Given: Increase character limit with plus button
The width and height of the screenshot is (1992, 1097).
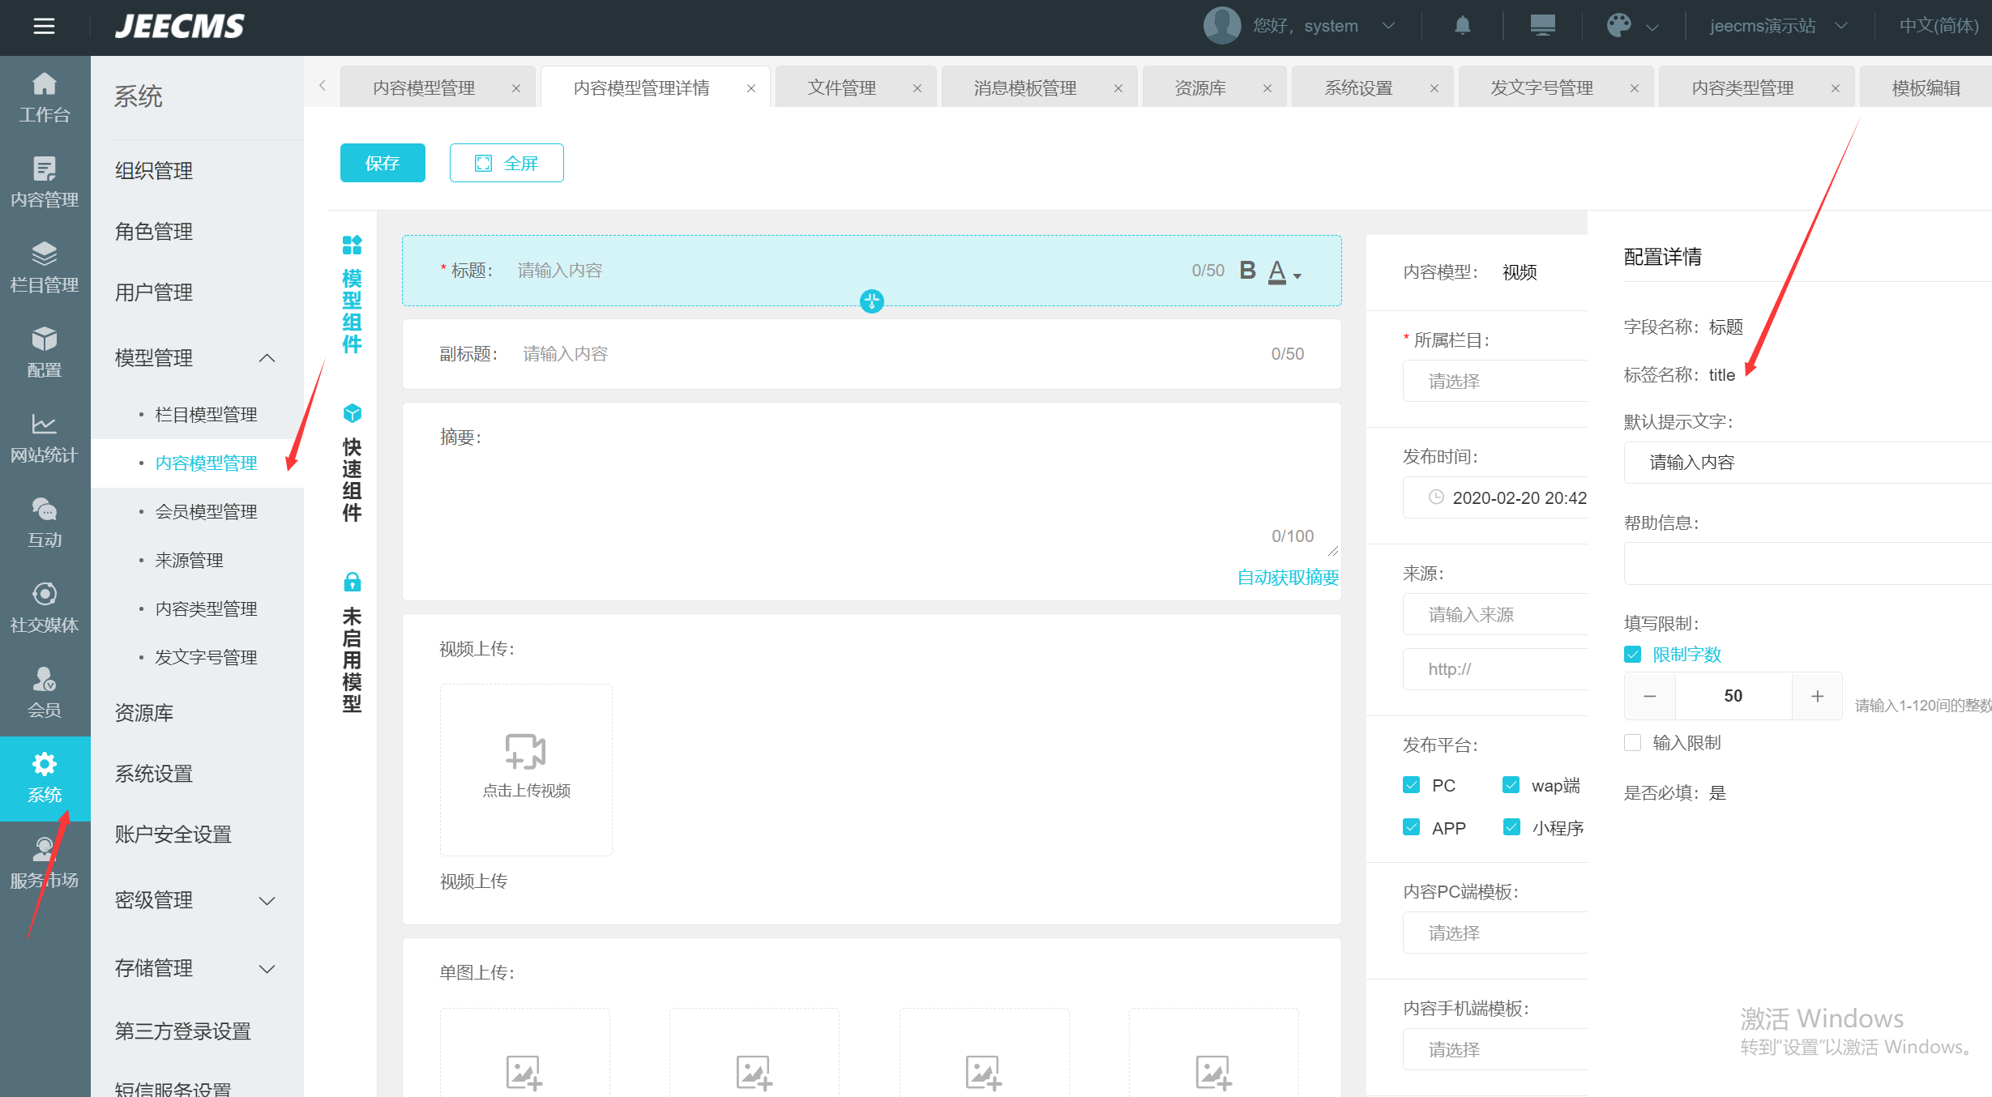Looking at the screenshot, I should [x=1817, y=696].
